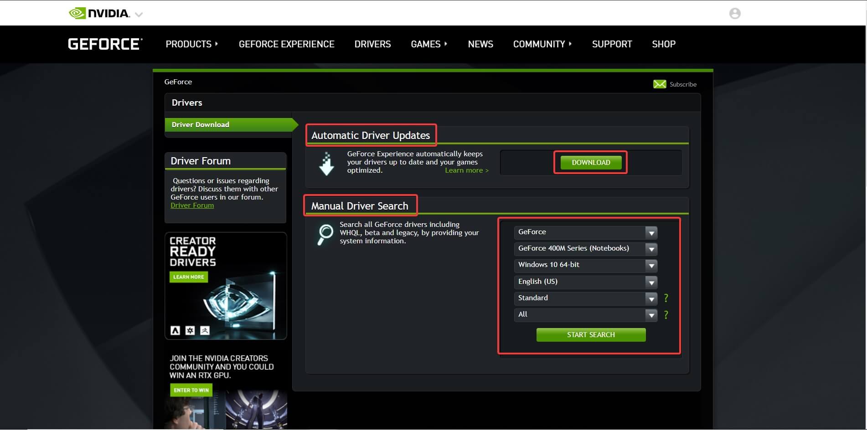Select the Driver Download sidebar tab
The height and width of the screenshot is (431, 867).
(228, 125)
